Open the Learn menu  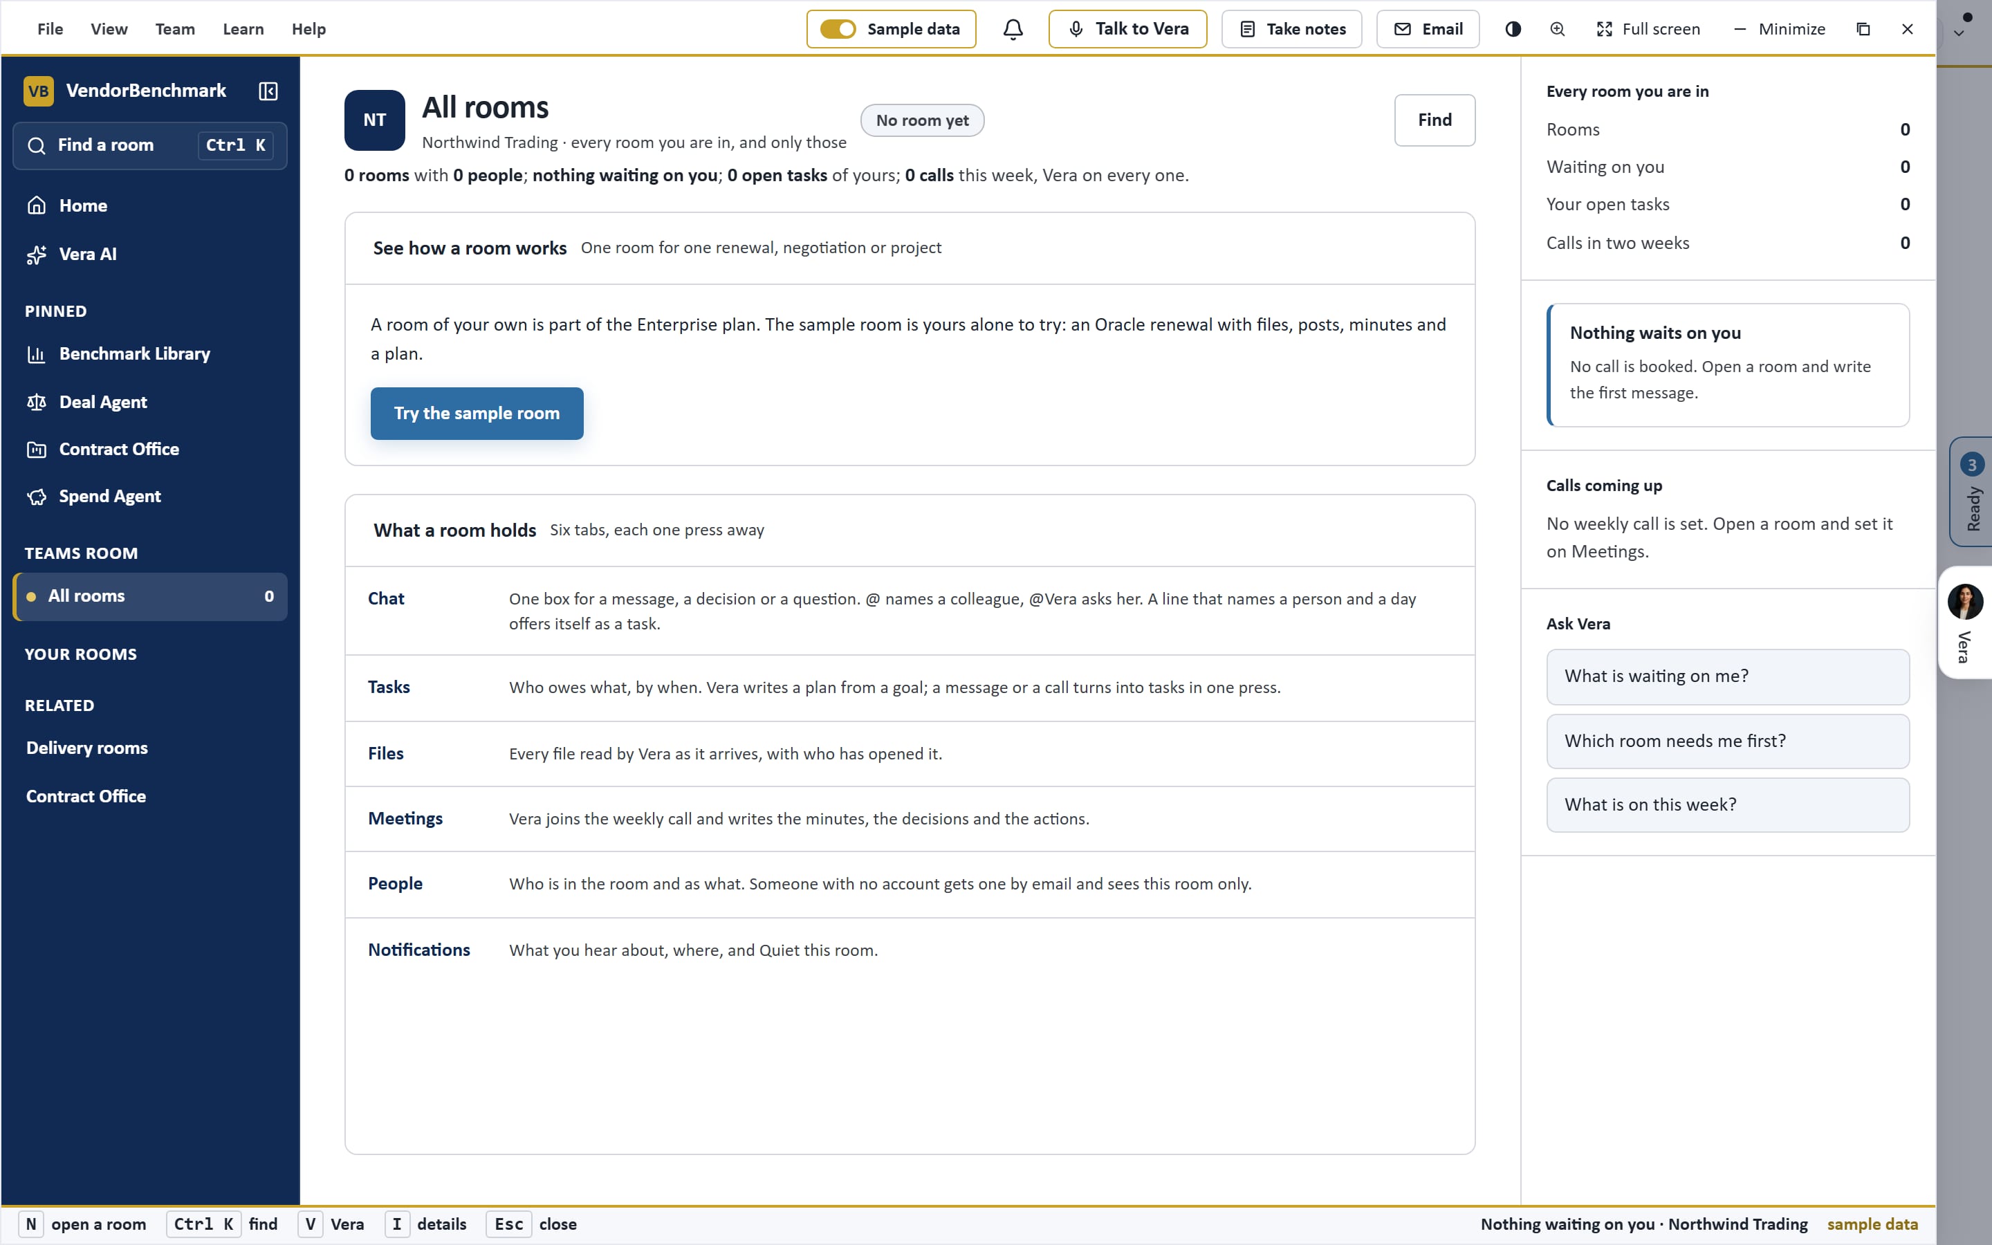(x=243, y=29)
